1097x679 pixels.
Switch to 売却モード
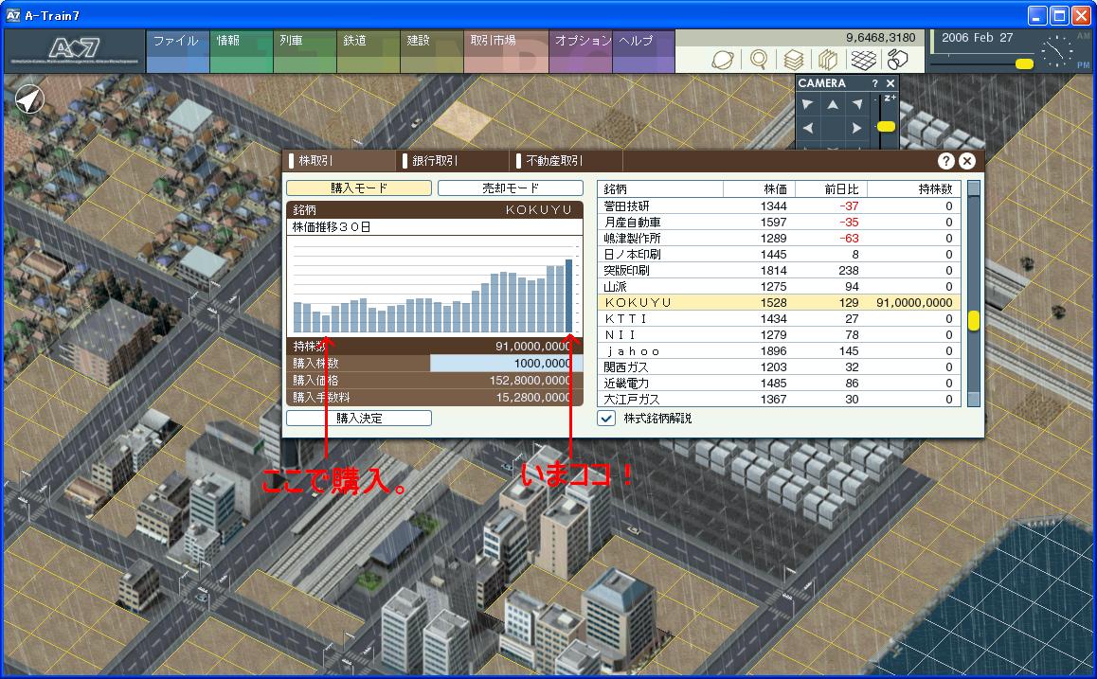coord(511,188)
